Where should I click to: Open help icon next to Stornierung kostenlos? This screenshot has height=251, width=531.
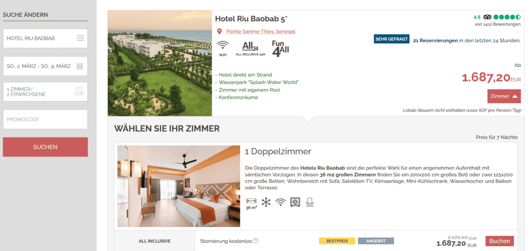pos(256,241)
